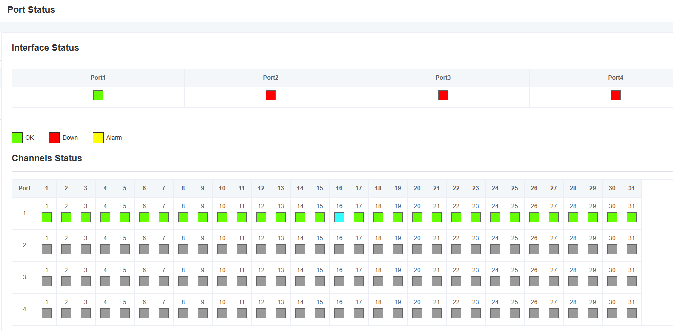Select green channel 13 of port 1

click(281, 217)
